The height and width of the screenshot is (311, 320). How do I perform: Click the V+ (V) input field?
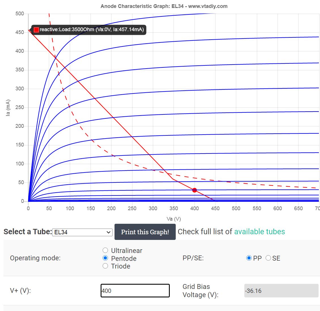135,291
